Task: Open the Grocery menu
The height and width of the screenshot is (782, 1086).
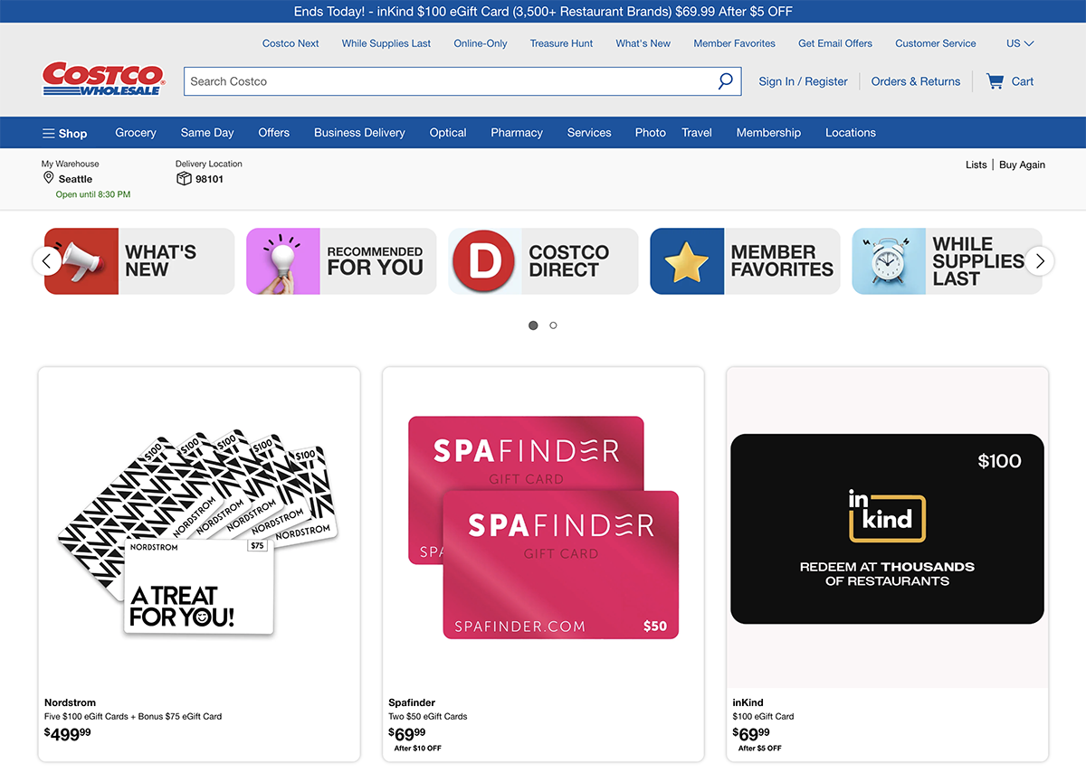Action: 136,133
